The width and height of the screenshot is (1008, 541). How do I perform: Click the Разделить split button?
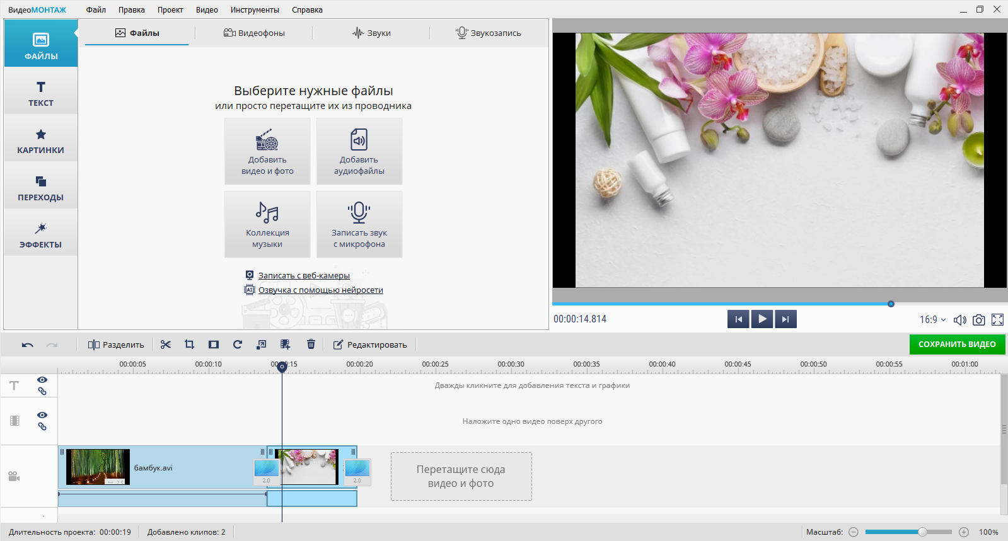point(116,345)
